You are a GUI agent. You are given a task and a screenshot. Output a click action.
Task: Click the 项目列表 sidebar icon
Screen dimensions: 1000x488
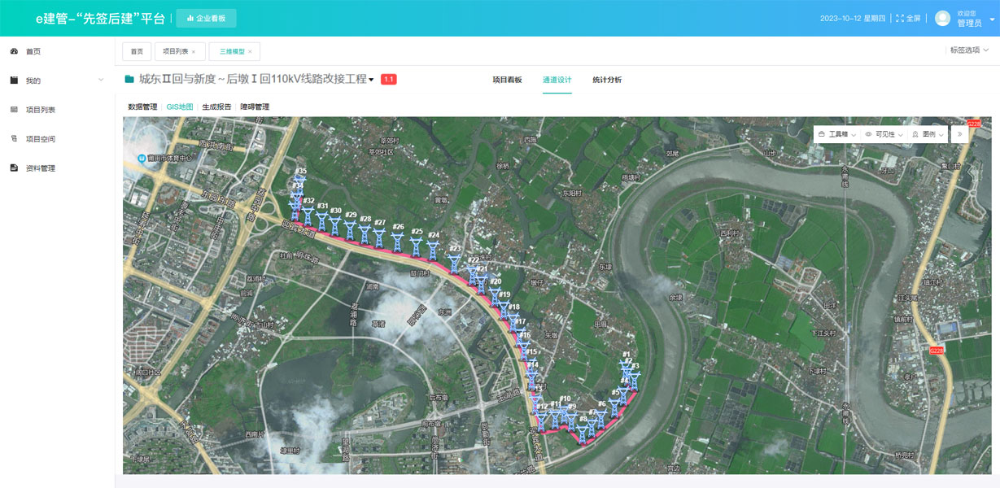click(x=14, y=110)
